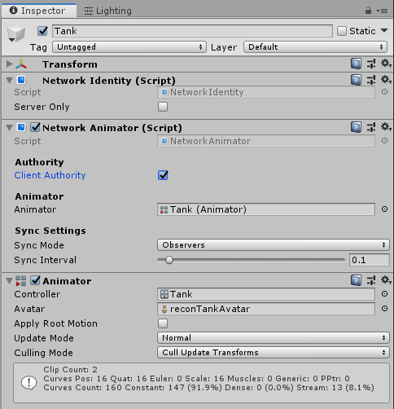Open Network Identity preset selector icon
Image resolution: width=394 pixels, height=409 pixels.
point(371,80)
